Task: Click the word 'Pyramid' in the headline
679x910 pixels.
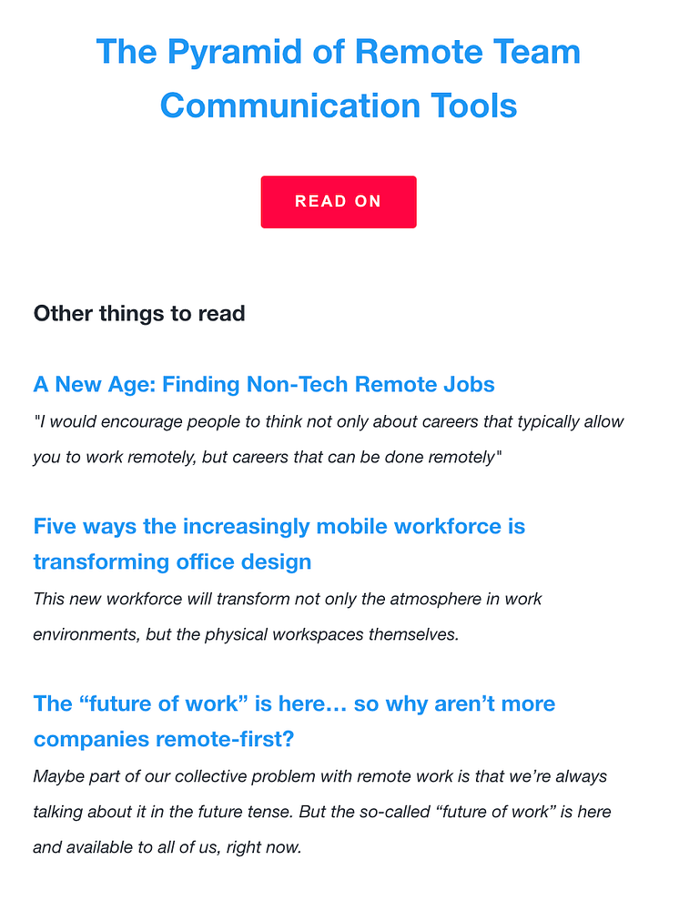Action: (x=235, y=52)
